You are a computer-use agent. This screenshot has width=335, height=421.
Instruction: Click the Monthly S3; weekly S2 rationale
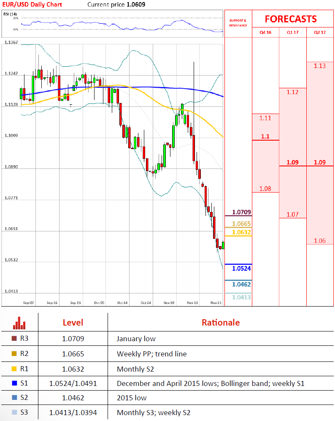pyautogui.click(x=154, y=413)
